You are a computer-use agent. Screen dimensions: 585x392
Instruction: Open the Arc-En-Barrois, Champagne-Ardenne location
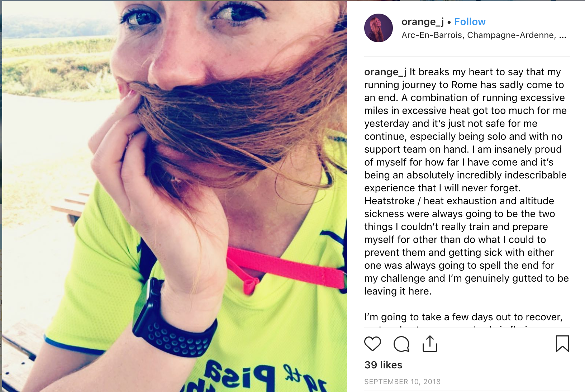479,35
